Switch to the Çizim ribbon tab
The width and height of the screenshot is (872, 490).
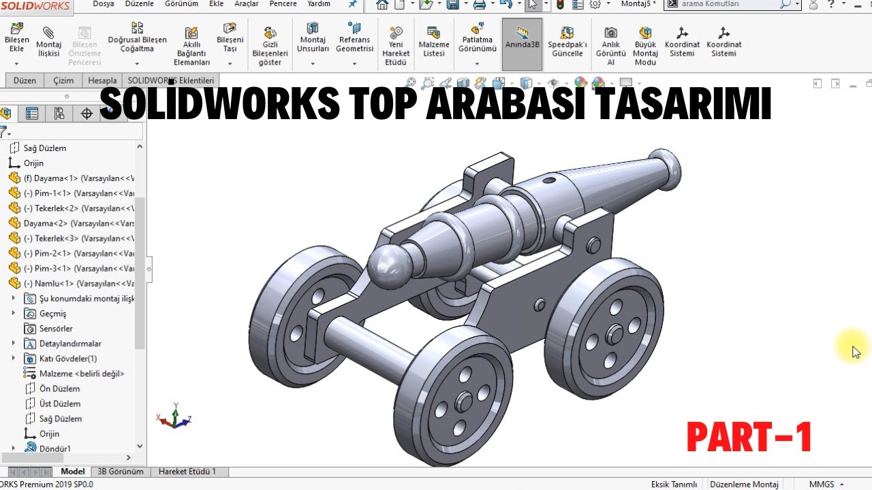(63, 80)
